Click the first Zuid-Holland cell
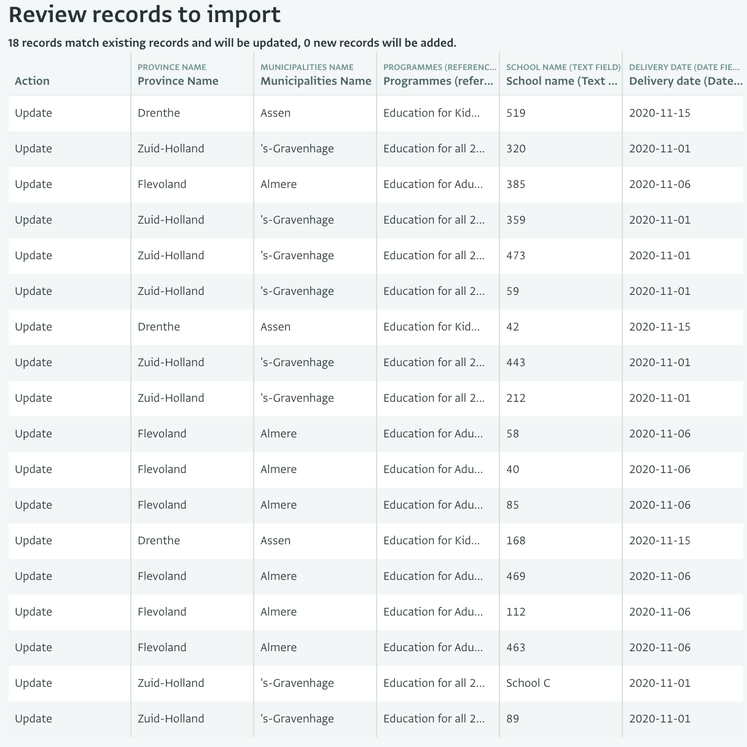Image resolution: width=747 pixels, height=747 pixels. click(171, 149)
